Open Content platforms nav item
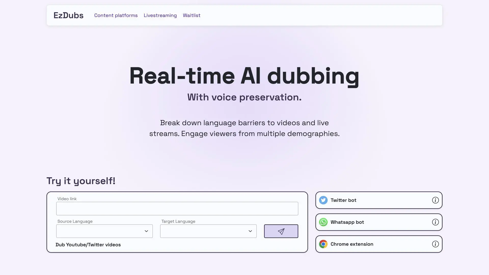This screenshot has height=275, width=489. tap(116, 15)
